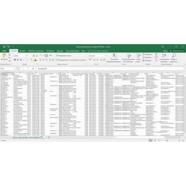Open Sort and Filter (Сортировка и фильтр)
This screenshot has width=186, height=186.
[164, 58]
